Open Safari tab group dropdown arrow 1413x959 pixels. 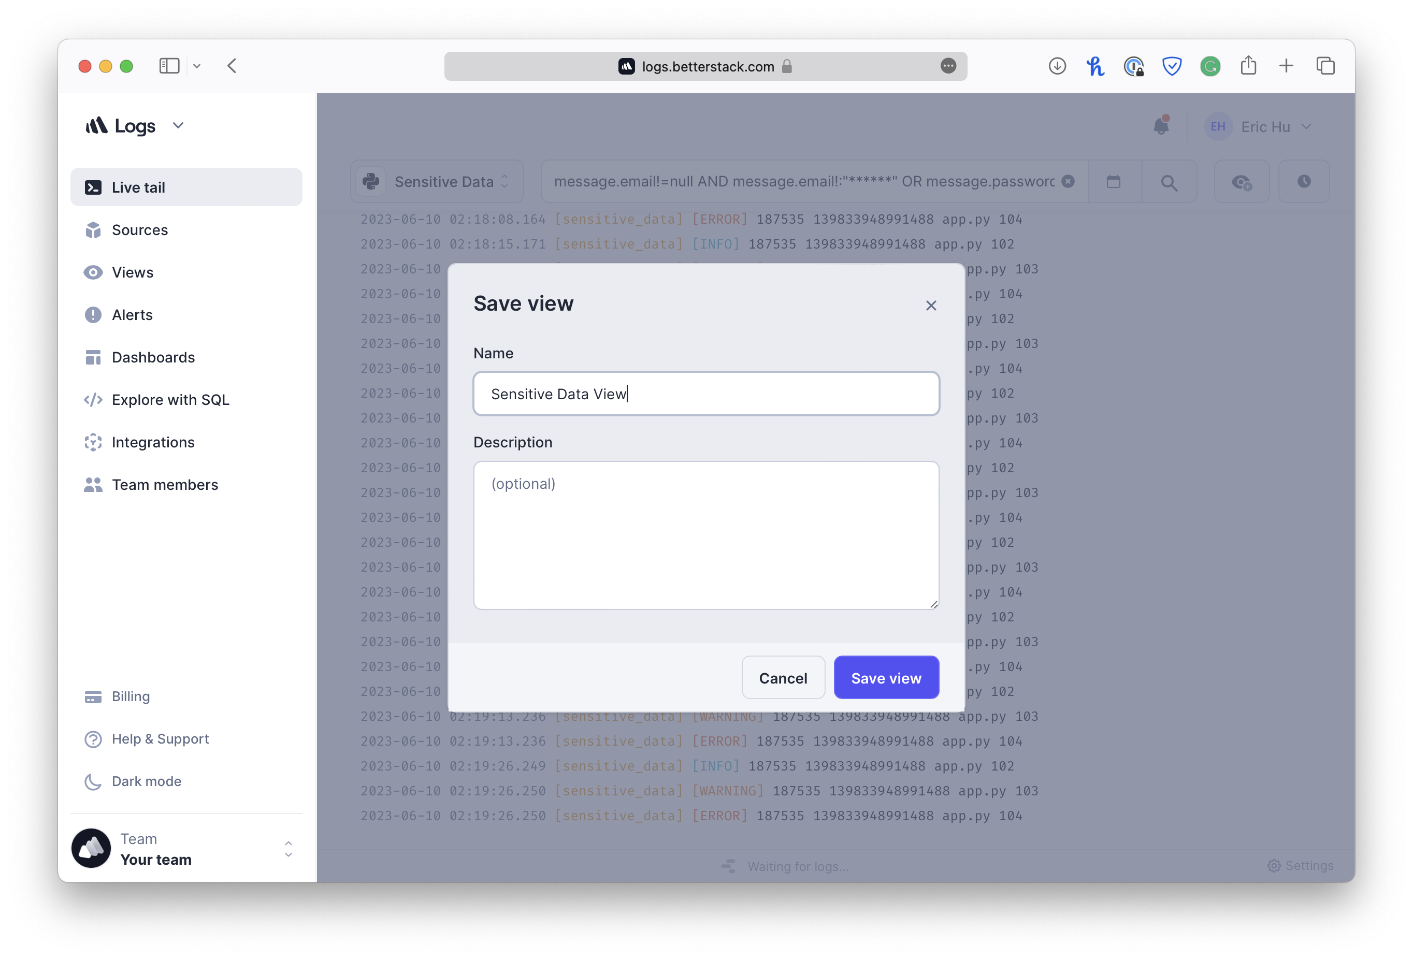click(x=197, y=66)
